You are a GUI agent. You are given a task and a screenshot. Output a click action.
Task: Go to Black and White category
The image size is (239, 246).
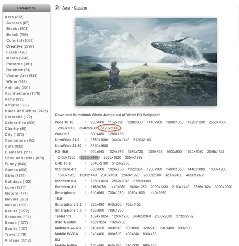26,111
